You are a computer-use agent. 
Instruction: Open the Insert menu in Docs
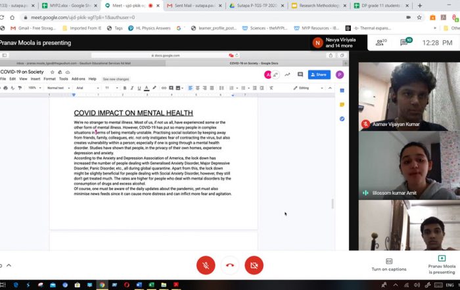coord(35,79)
